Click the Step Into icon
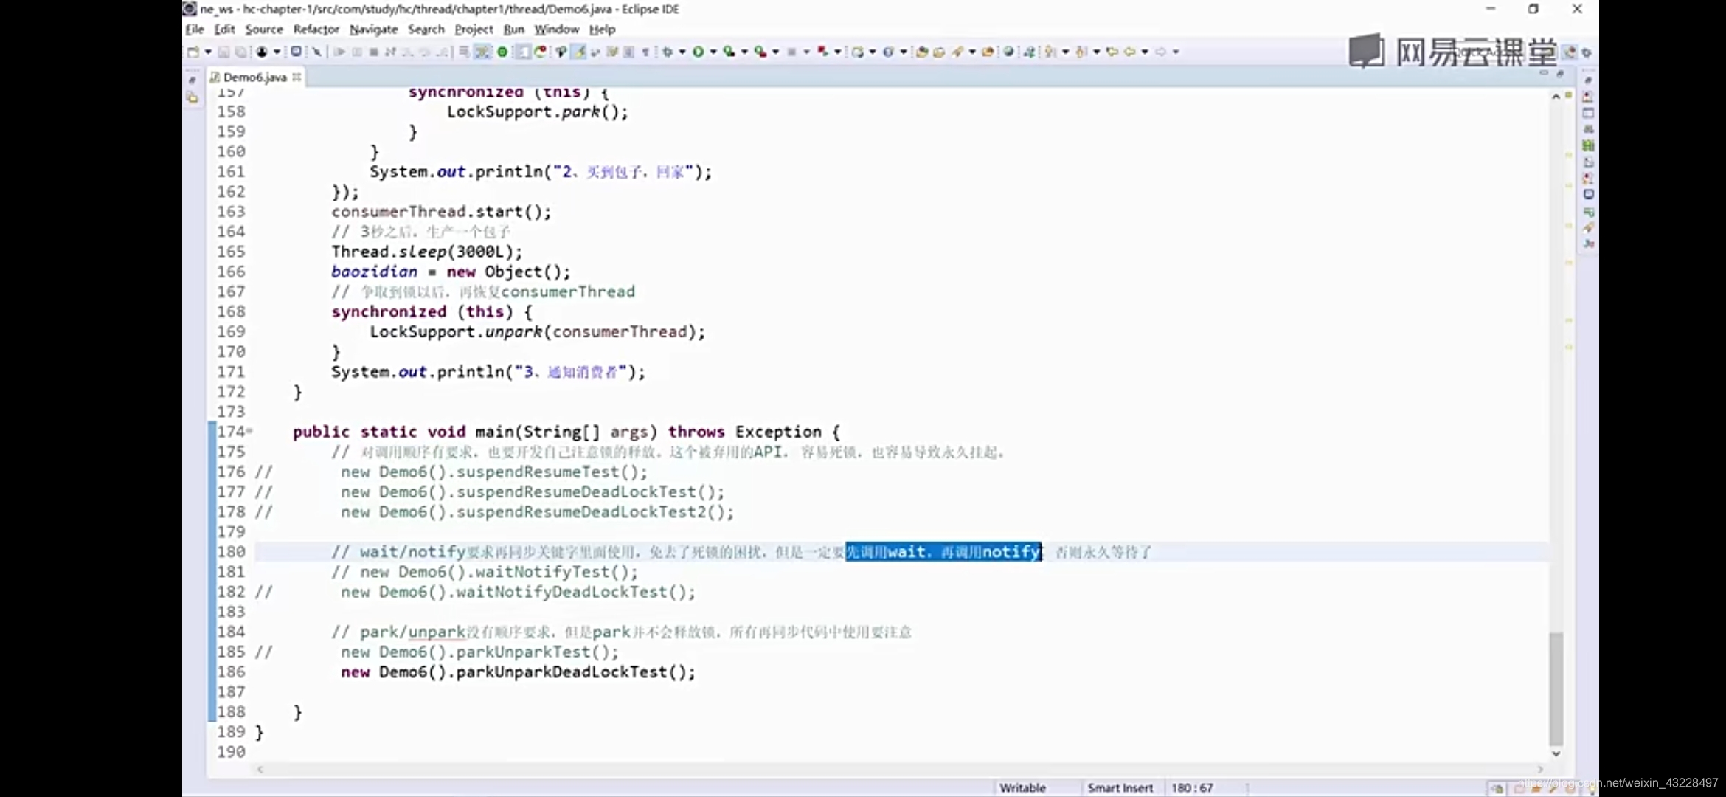Screen dimensions: 1726x797 click(x=406, y=52)
